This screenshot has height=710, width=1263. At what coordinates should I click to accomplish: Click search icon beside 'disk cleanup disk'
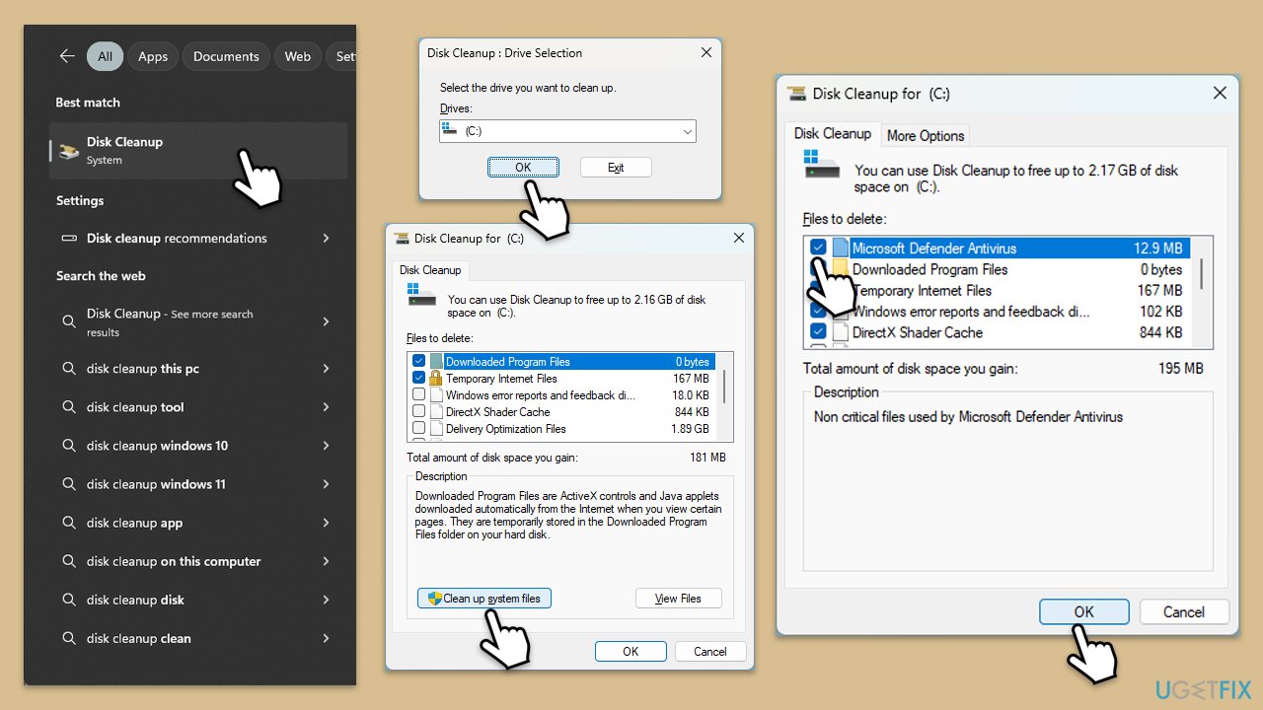coord(69,600)
